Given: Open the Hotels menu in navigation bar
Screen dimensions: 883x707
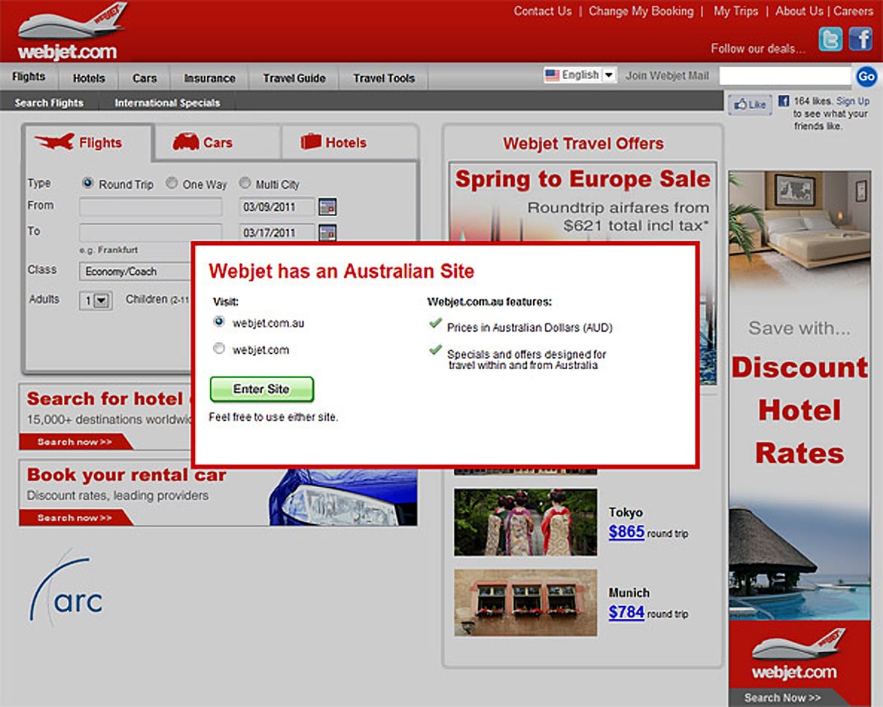Looking at the screenshot, I should 89,78.
